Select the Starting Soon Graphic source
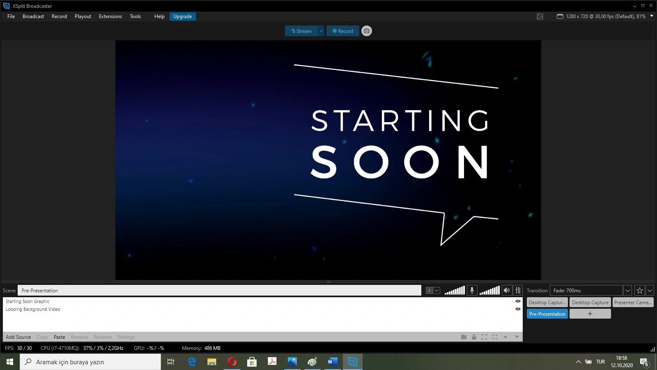 (28, 301)
